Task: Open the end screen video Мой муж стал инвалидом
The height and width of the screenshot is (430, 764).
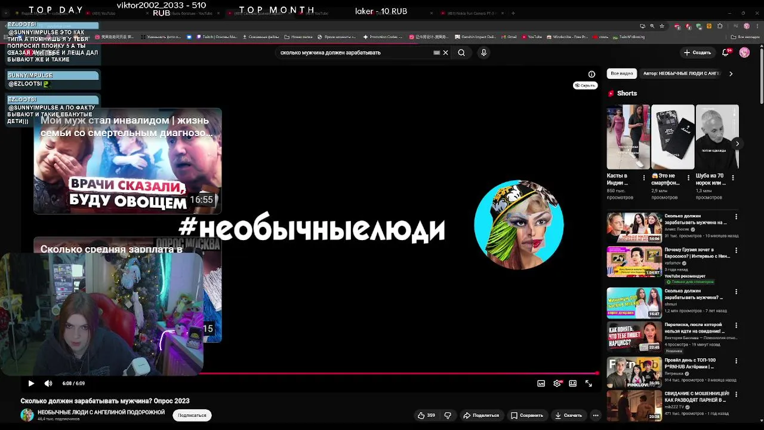Action: click(x=128, y=161)
